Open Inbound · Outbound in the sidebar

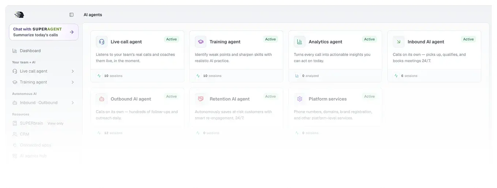[x=44, y=103]
